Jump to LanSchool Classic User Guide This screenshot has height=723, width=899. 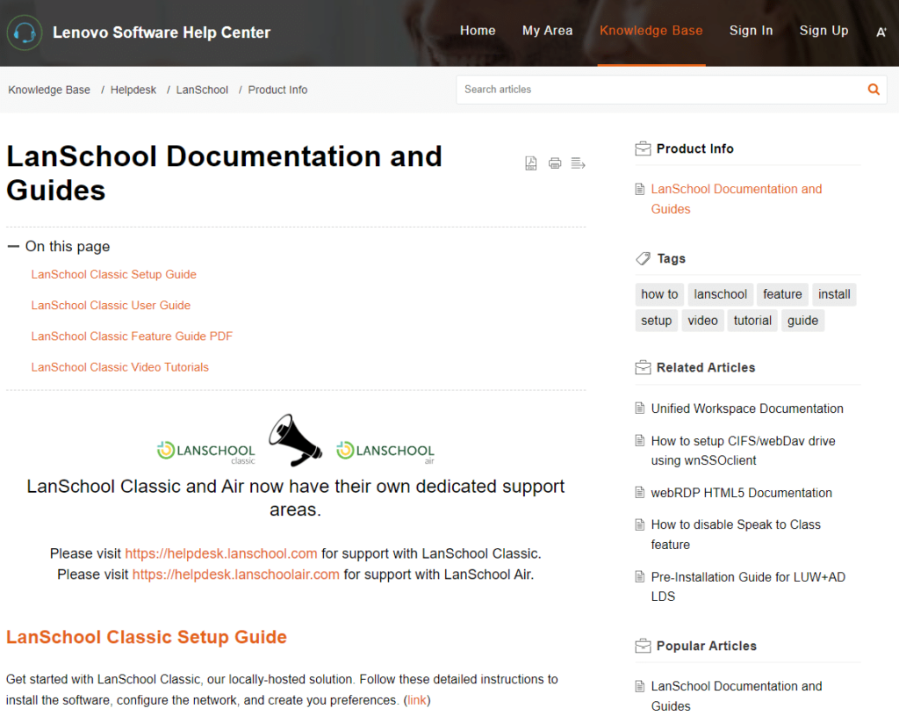tap(111, 305)
